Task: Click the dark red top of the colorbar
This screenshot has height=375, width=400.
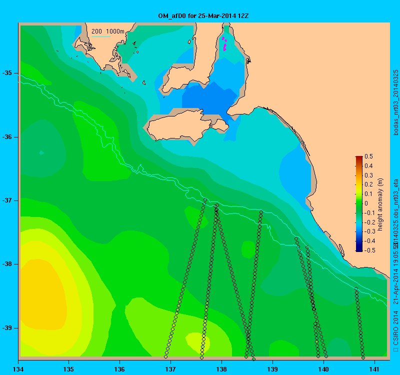Action: (x=359, y=157)
